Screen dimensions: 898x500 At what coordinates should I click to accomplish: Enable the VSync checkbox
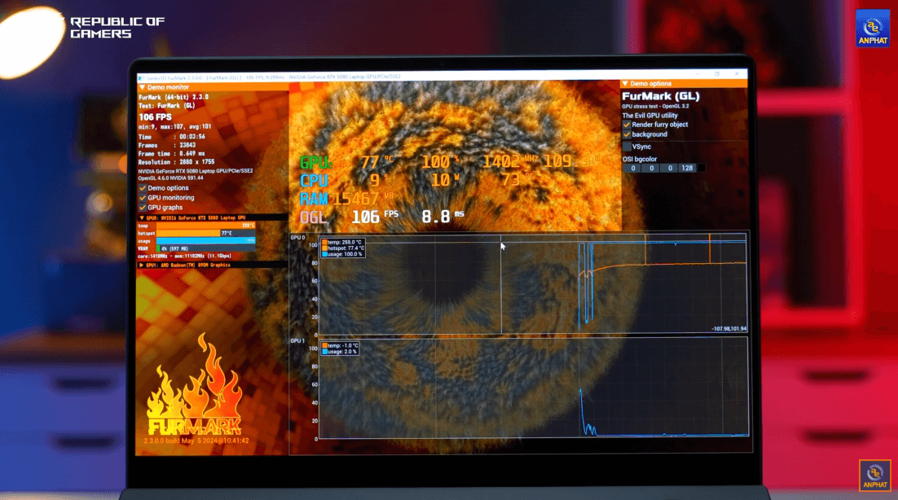[x=627, y=146]
